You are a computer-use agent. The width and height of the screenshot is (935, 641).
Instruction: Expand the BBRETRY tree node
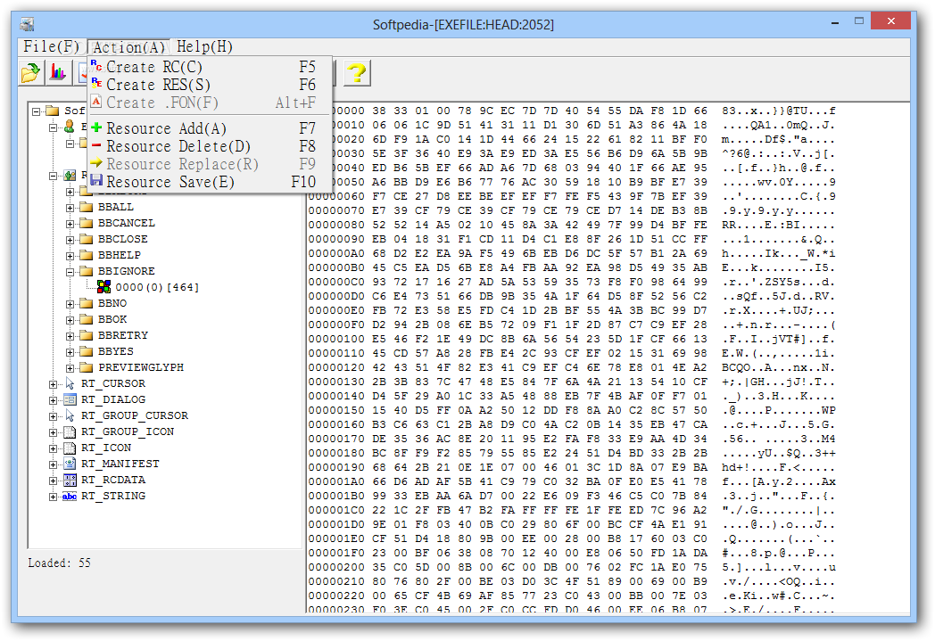[70, 336]
